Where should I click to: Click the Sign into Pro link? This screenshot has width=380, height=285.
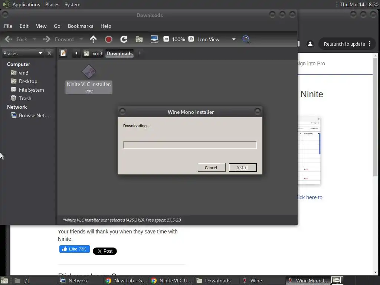(x=311, y=63)
